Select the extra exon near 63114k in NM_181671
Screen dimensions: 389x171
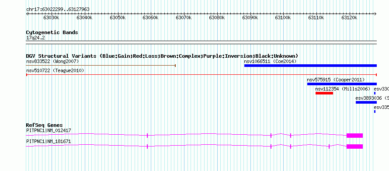pyautogui.click(x=329, y=147)
